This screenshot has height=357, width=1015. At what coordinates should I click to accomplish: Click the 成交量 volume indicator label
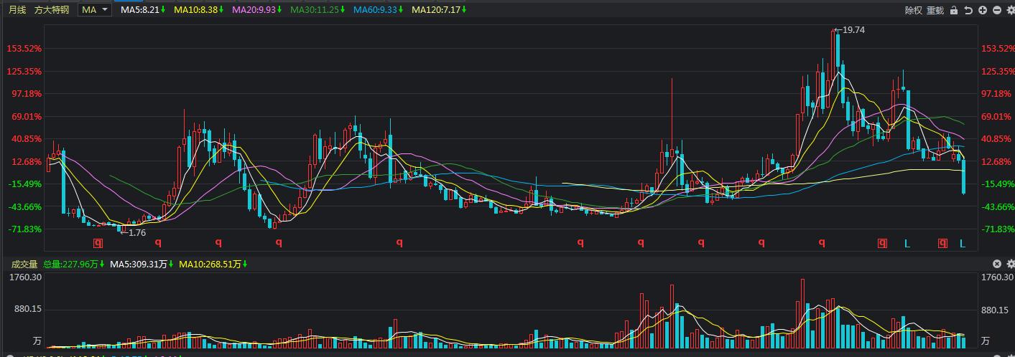pos(24,264)
